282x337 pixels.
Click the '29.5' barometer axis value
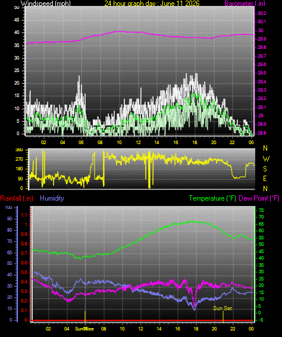click(262, 73)
